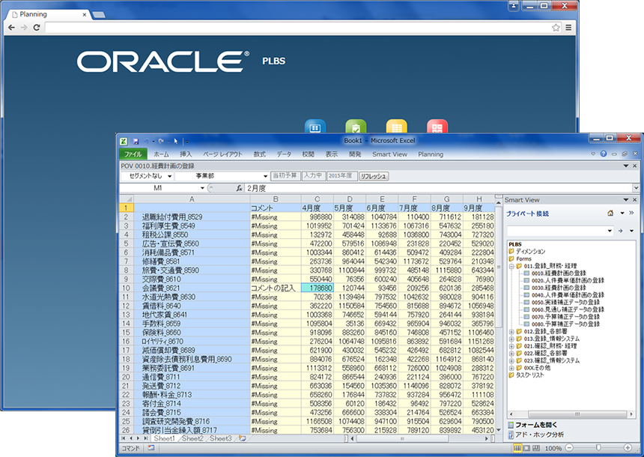Viewport: 644px width, 457px height.
Task: Click the プライベート接続 link in Smart View pane
Action: [529, 212]
